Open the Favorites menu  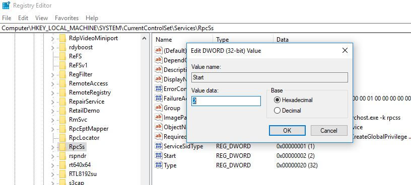[x=67, y=18]
